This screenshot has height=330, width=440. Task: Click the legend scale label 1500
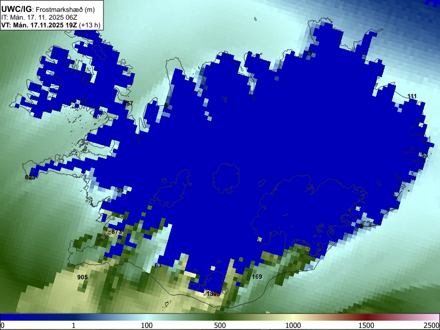coord(366,325)
